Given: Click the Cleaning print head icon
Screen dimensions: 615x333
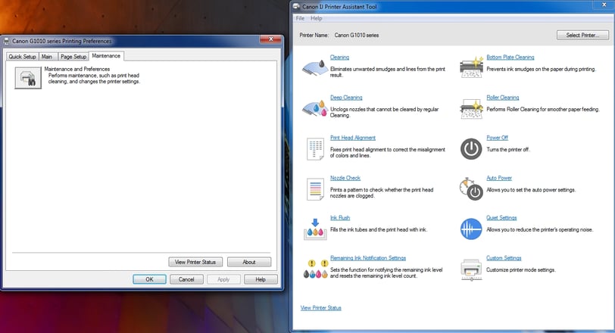Looking at the screenshot, I should tap(315, 68).
